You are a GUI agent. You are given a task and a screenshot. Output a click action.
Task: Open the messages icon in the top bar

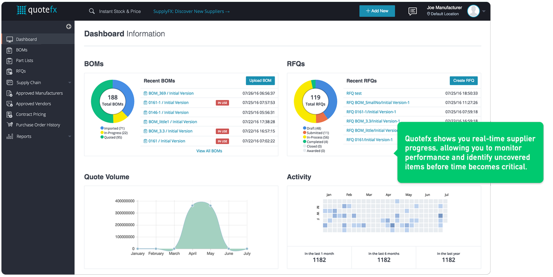(412, 11)
